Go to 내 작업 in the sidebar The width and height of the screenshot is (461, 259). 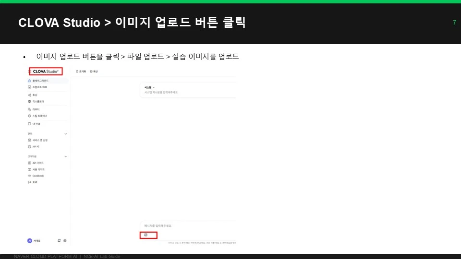(34, 124)
